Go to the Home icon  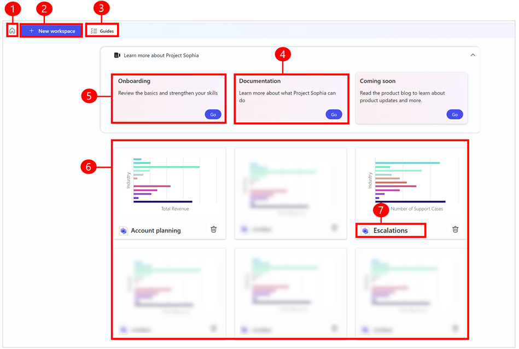[12, 31]
